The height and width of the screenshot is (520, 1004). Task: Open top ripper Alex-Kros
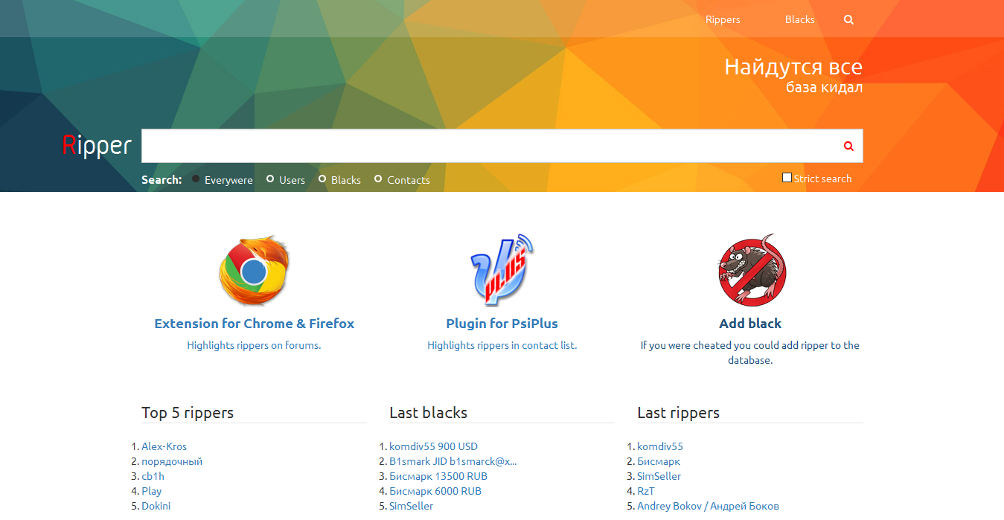tap(164, 446)
